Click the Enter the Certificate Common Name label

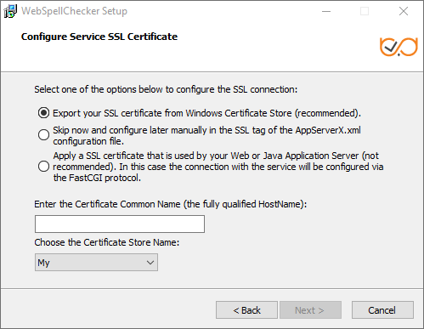[171, 204]
